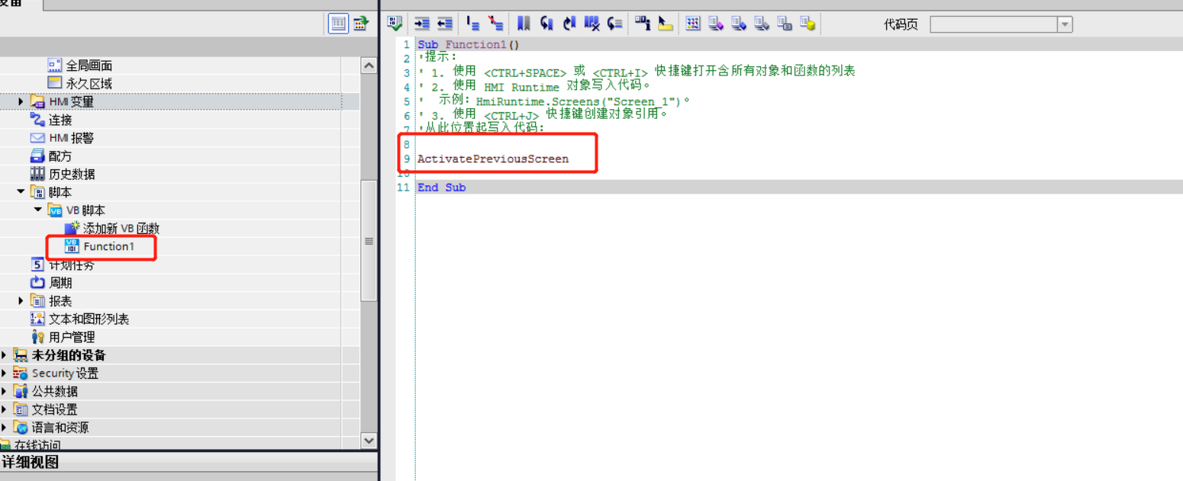Expand 公共数据 node

pyautogui.click(x=5, y=391)
